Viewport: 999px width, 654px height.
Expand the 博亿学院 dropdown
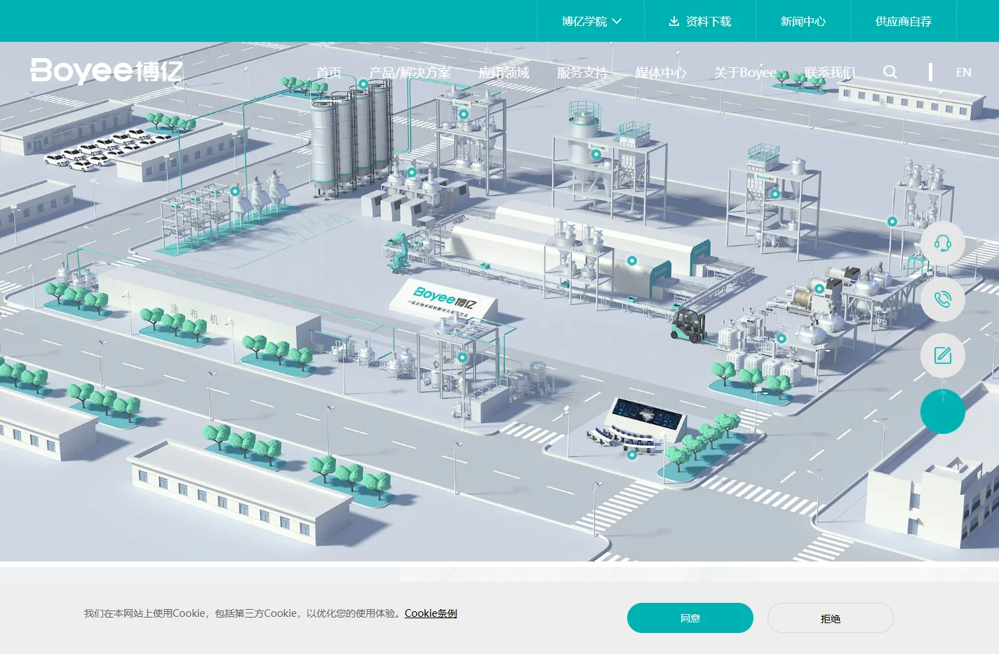pyautogui.click(x=591, y=21)
